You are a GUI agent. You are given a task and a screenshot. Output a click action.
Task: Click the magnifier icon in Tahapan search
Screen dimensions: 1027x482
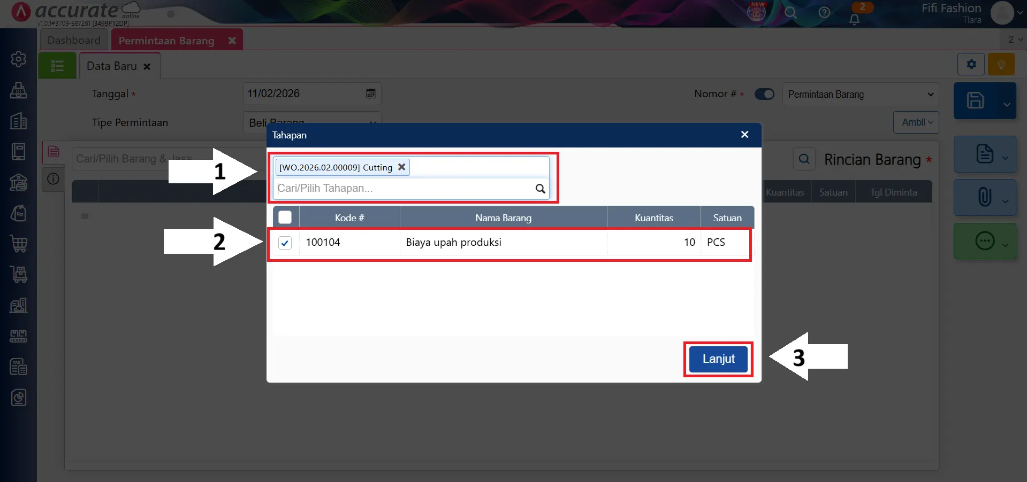pos(540,189)
